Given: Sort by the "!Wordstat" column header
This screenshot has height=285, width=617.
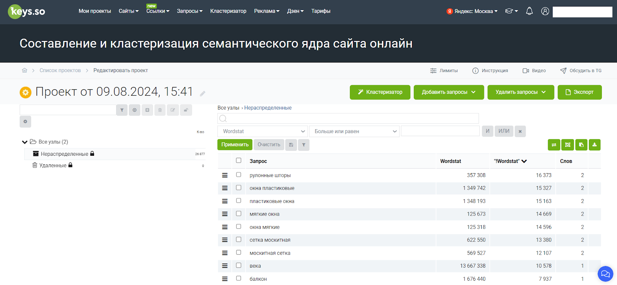Looking at the screenshot, I should 510,161.
